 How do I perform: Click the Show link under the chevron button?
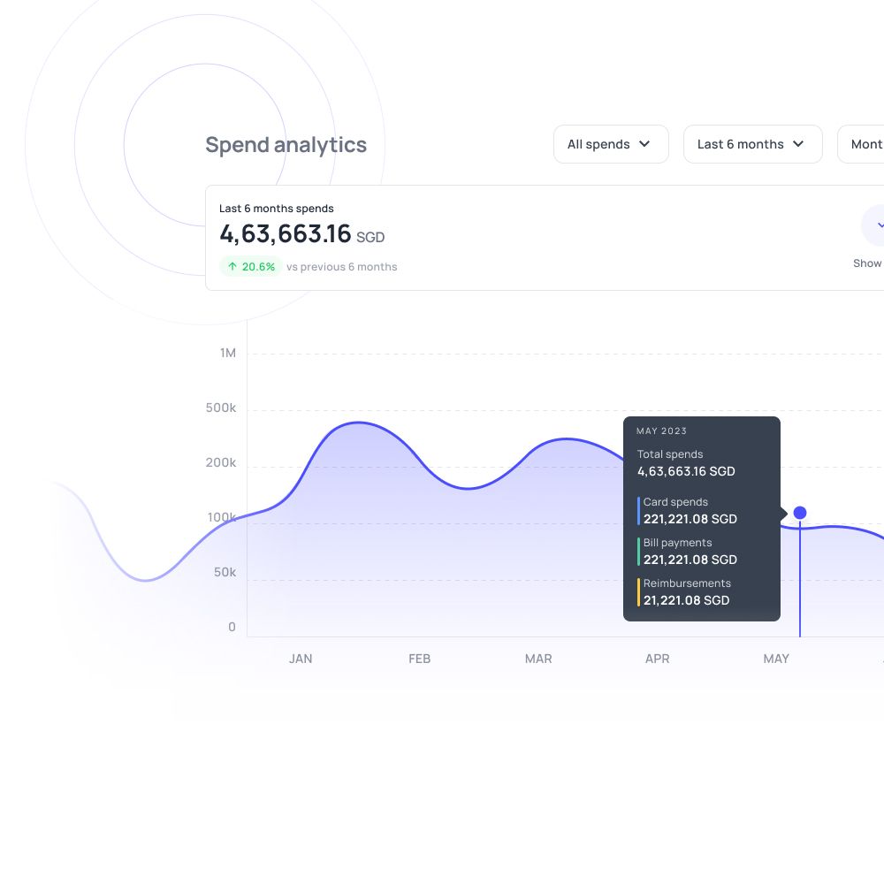pyautogui.click(x=867, y=263)
